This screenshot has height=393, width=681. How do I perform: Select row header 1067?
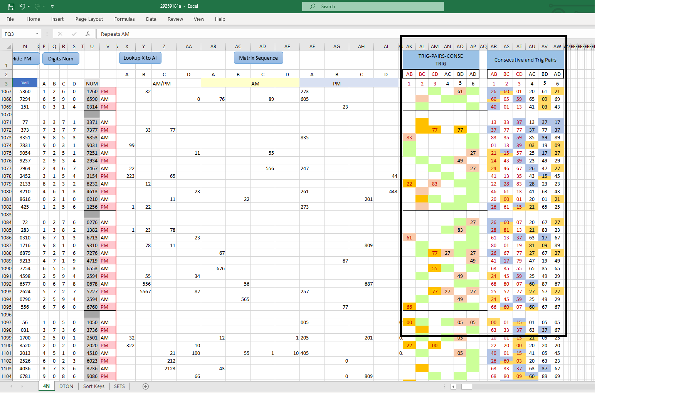pos(6,91)
